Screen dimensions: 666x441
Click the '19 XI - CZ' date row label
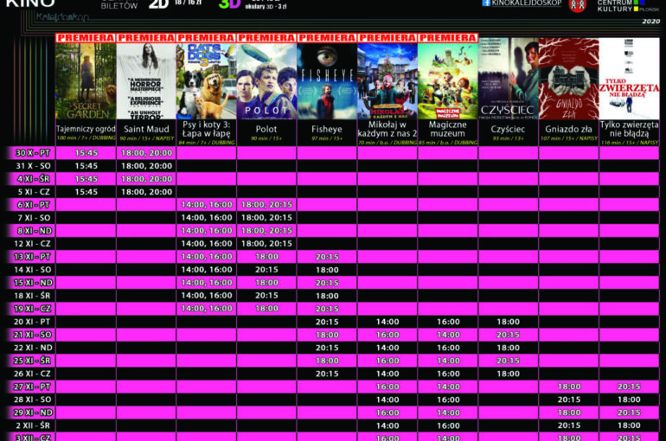32,309
